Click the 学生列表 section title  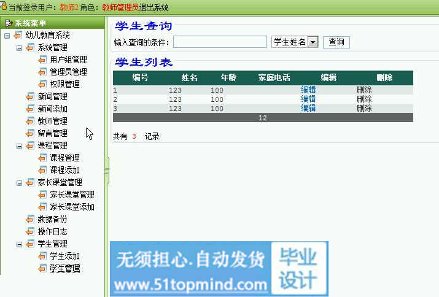click(143, 62)
